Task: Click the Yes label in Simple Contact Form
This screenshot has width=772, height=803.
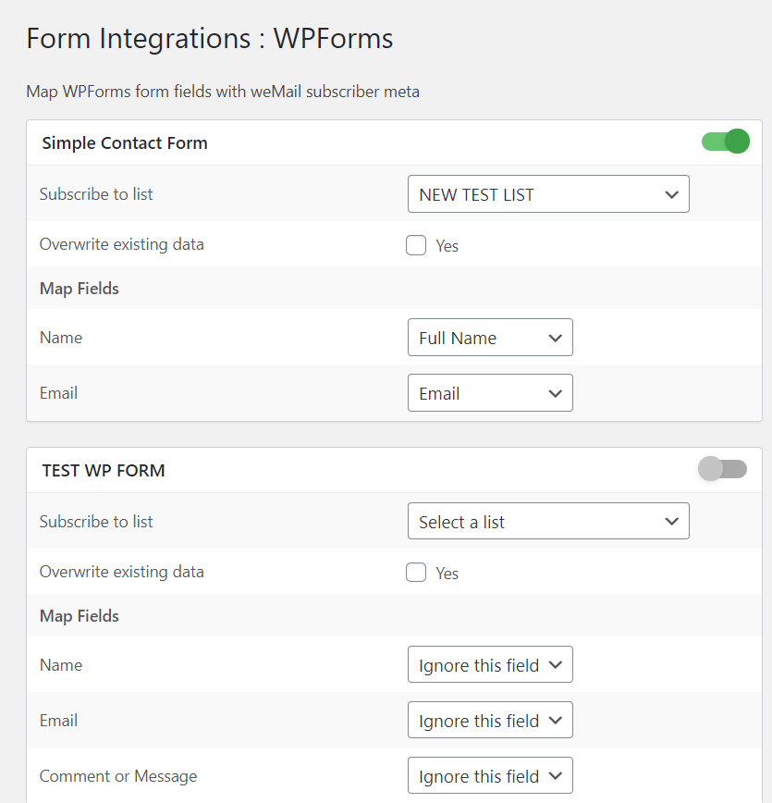Action: pos(447,246)
